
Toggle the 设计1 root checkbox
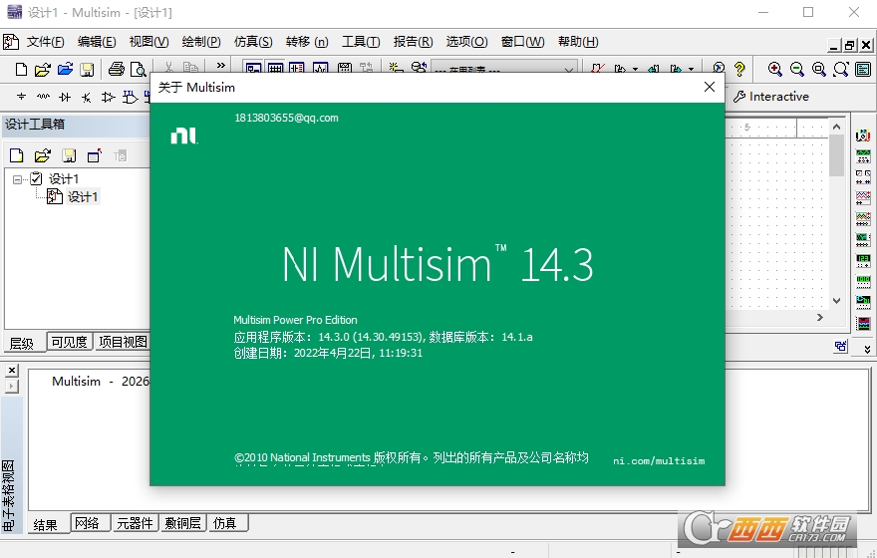click(36, 179)
